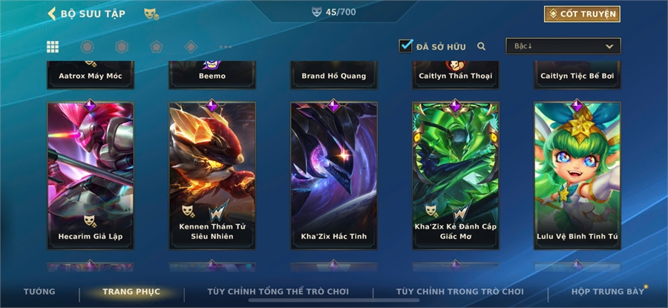
Task: Click the 45/700 skin count indicator
Action: [x=333, y=12]
